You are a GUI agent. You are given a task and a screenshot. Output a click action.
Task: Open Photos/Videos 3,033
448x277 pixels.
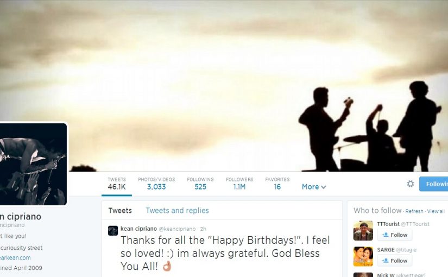(156, 184)
